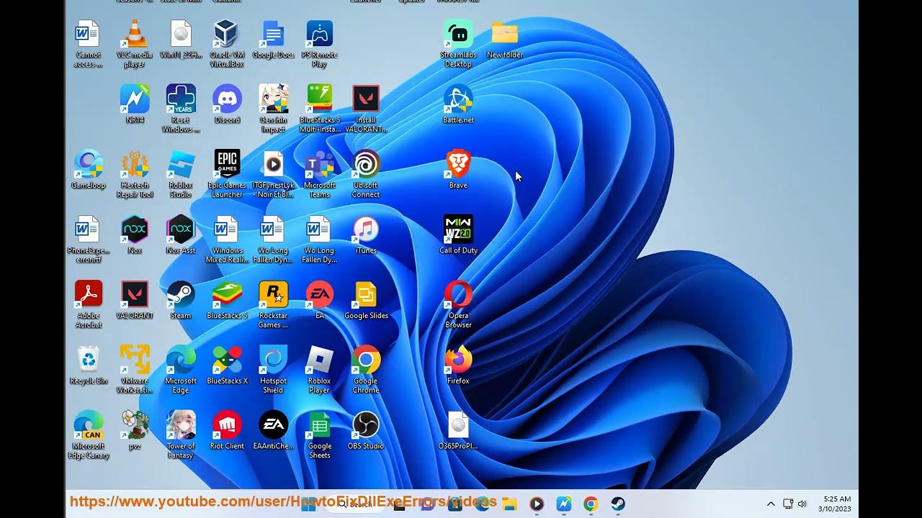Select the Call of Duty shortcut
The width and height of the screenshot is (922, 518).
click(458, 235)
